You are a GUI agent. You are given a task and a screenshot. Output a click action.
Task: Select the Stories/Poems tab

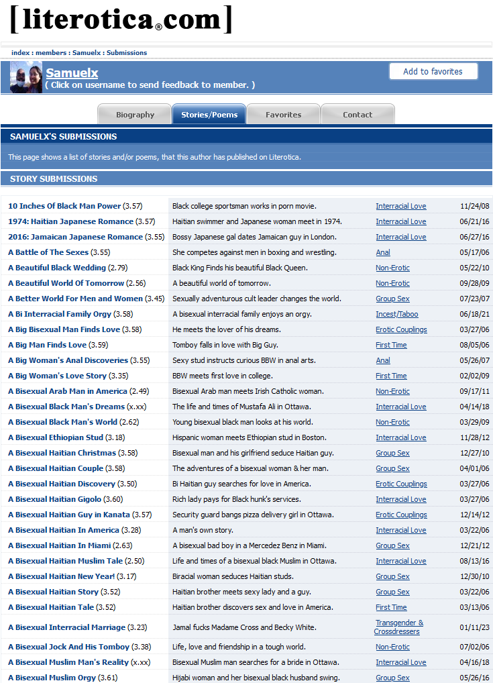[209, 115]
